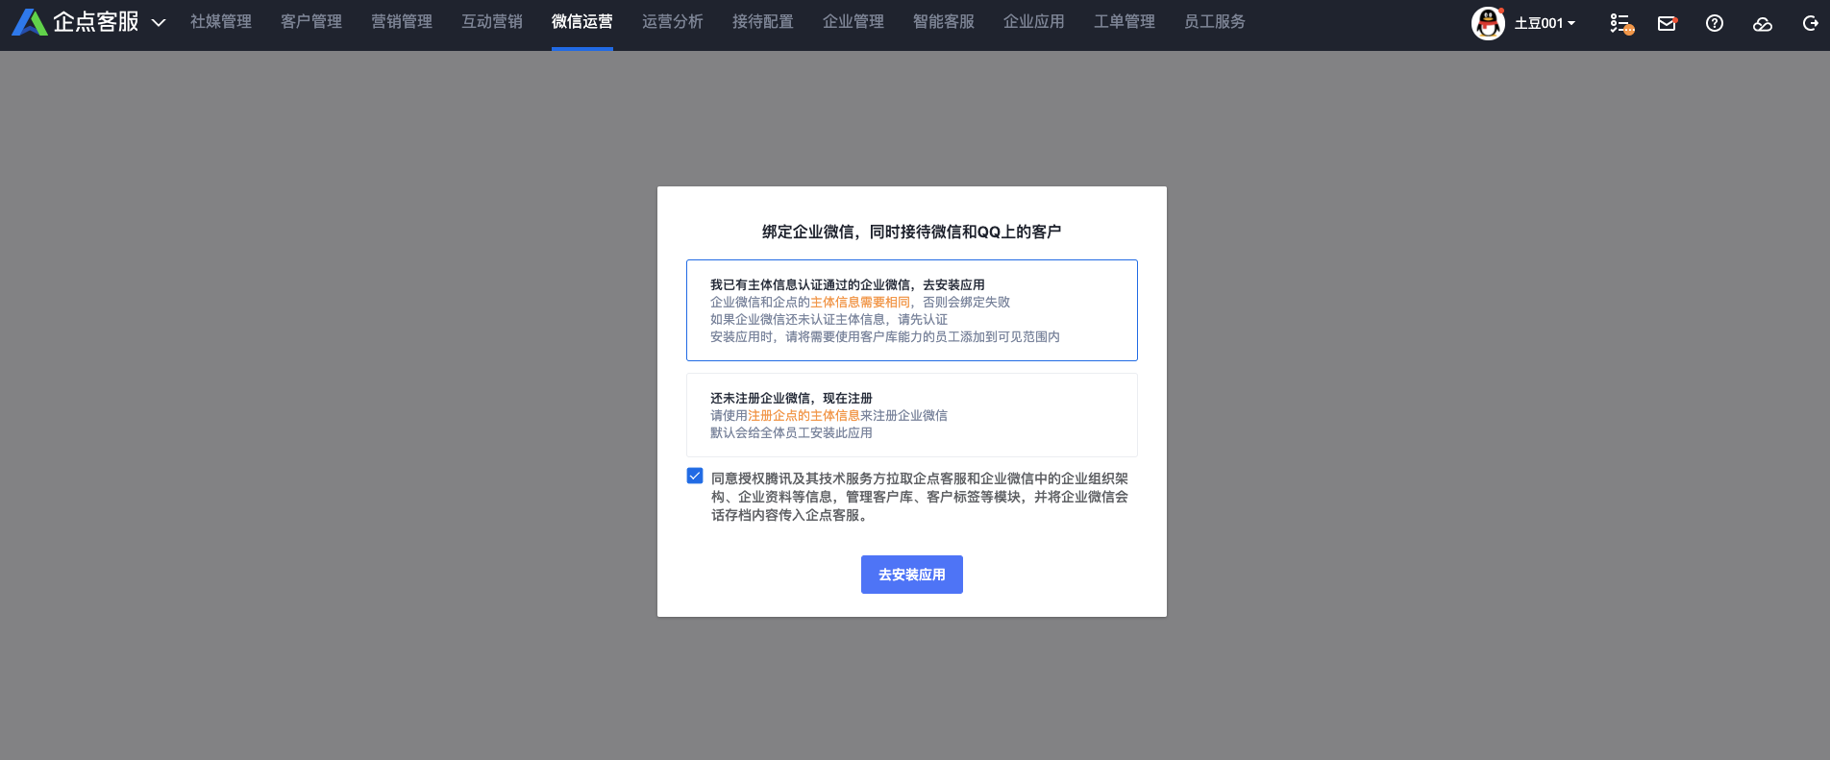Go to 工单管理
The width and height of the screenshot is (1830, 760).
(x=1125, y=22)
